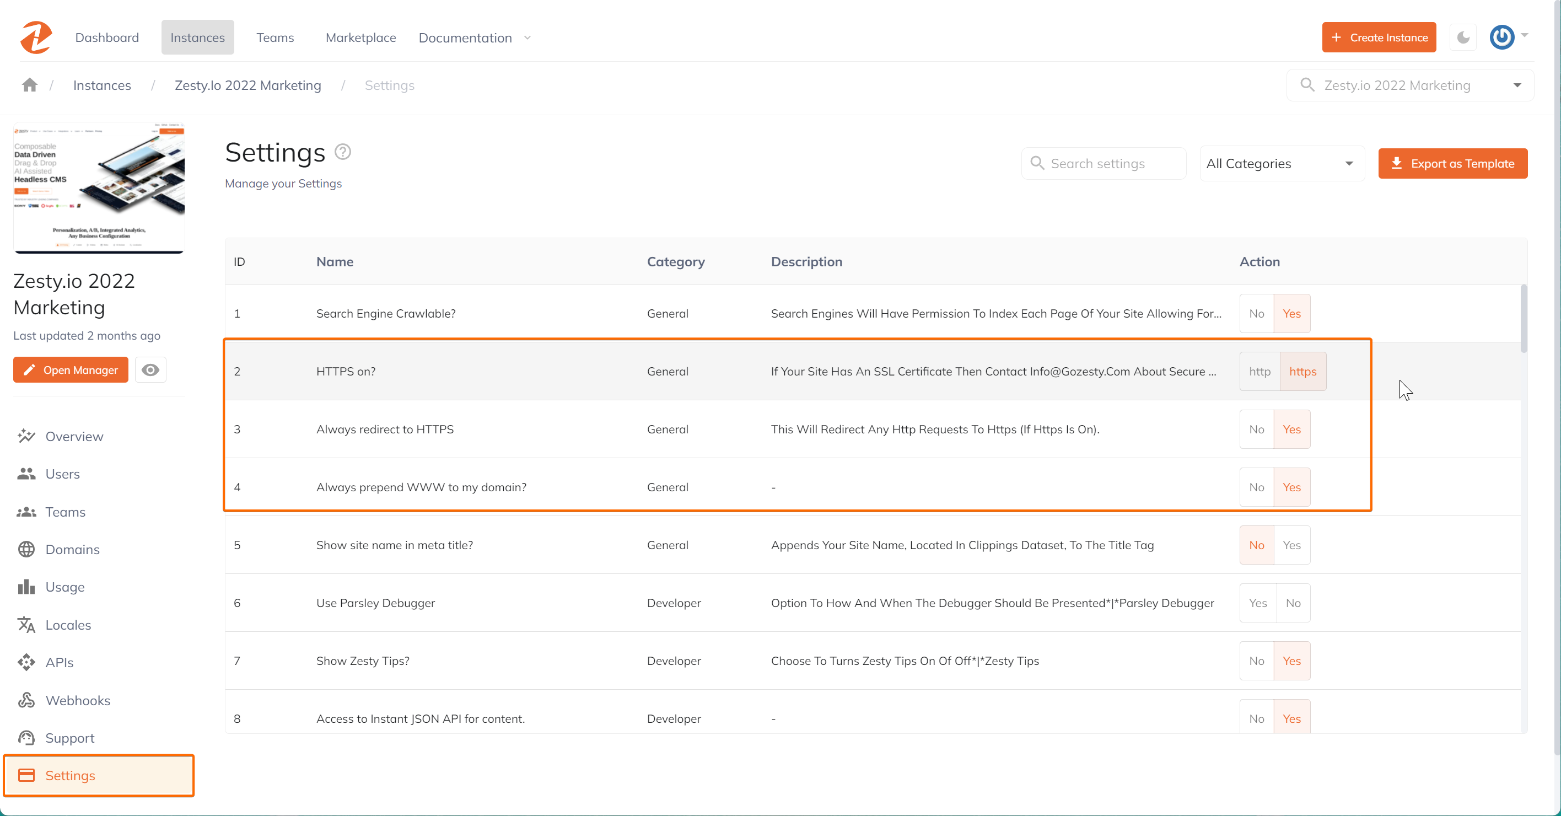
Task: Click the Usage bar chart icon
Action: pos(26,587)
